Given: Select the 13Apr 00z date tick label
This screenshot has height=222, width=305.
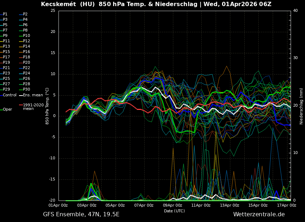Looking at the screenshot, I should [x=230, y=205].
